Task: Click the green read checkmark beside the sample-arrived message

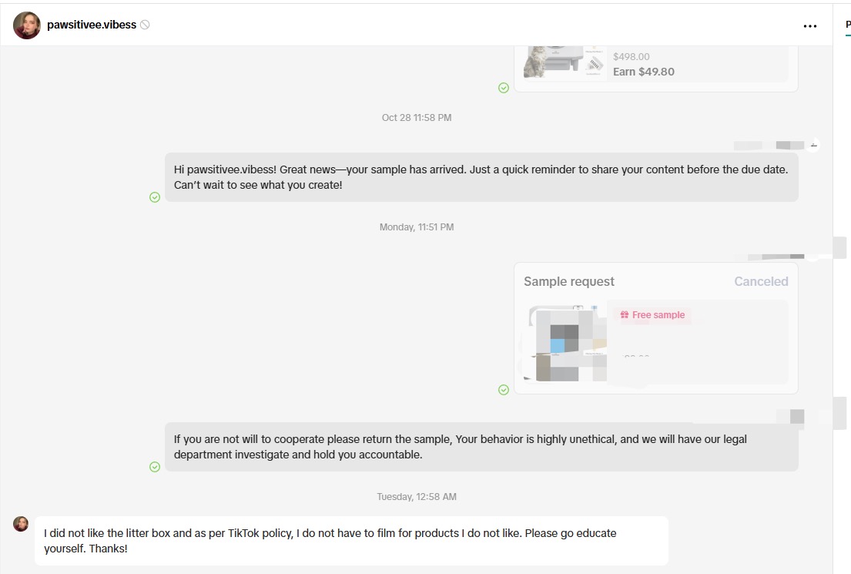Action: (155, 197)
